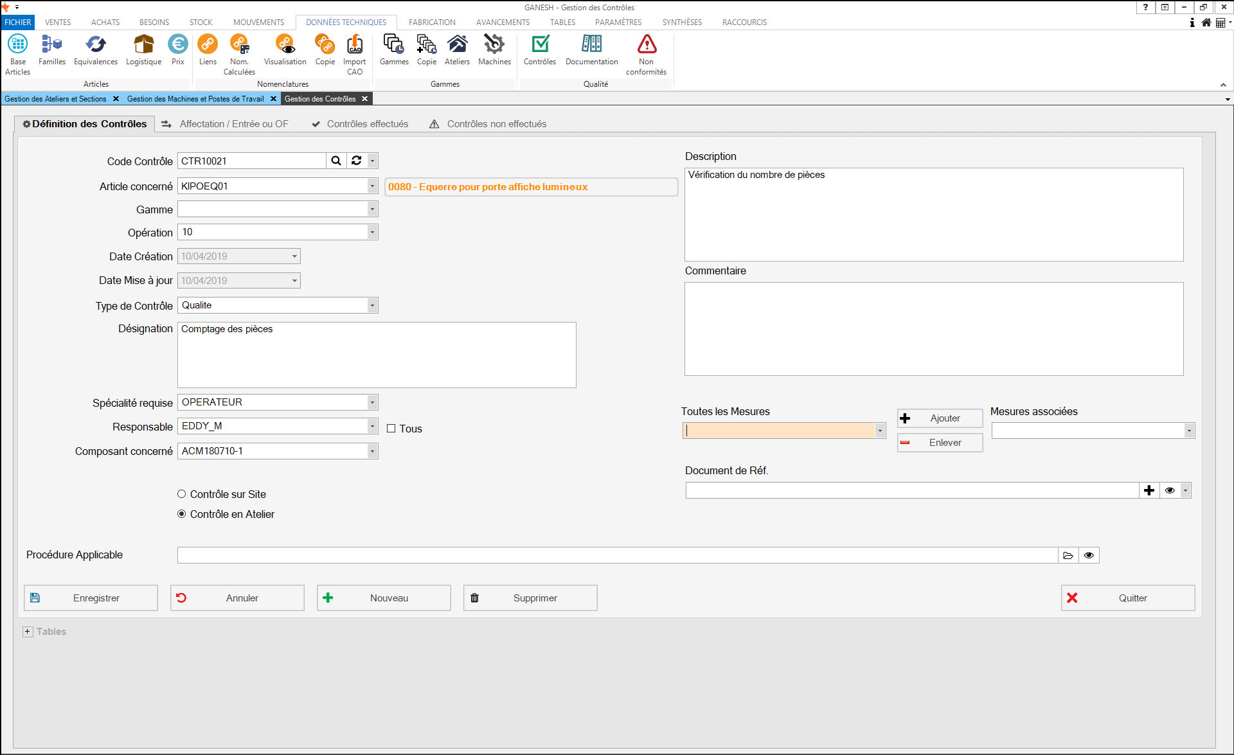Click the refresh icon beside Code Contrôle

tap(357, 161)
